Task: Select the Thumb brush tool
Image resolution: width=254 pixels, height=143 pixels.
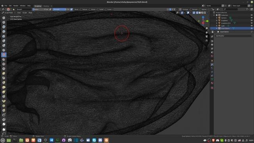Action: pos(4,97)
